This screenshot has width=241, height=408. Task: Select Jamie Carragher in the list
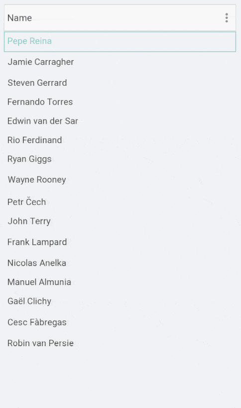point(120,62)
